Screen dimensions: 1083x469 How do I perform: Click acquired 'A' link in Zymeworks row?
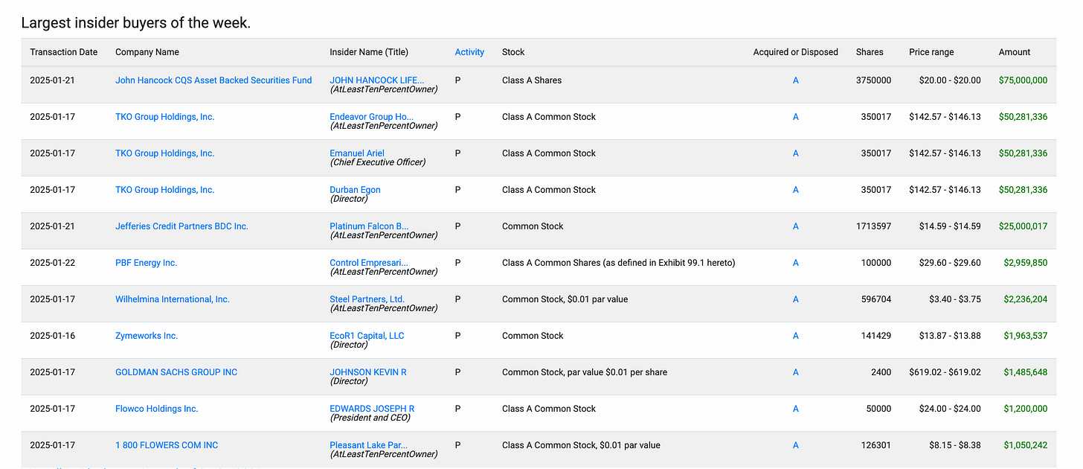point(796,336)
